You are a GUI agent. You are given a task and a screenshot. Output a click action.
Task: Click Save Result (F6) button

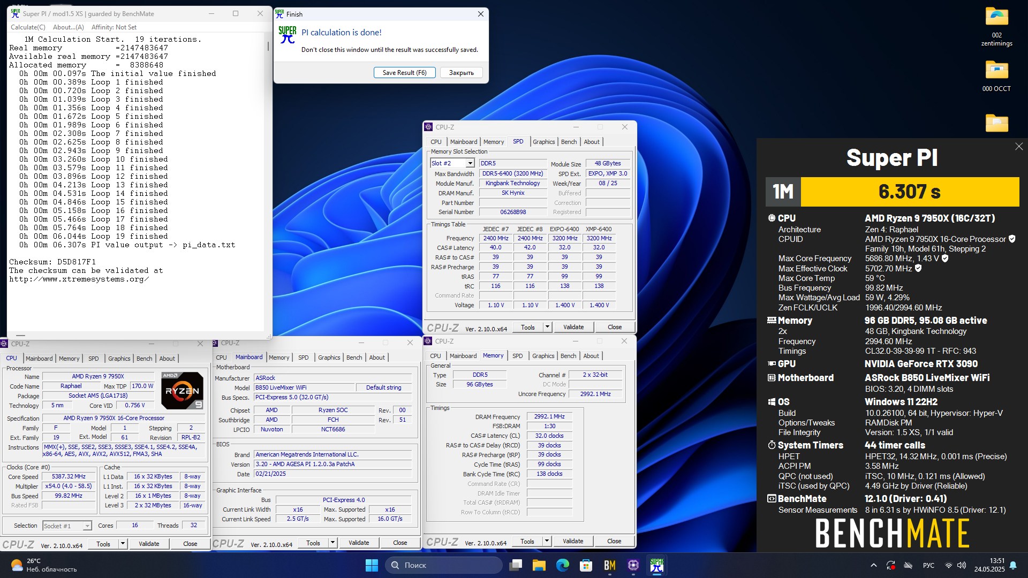pos(404,73)
